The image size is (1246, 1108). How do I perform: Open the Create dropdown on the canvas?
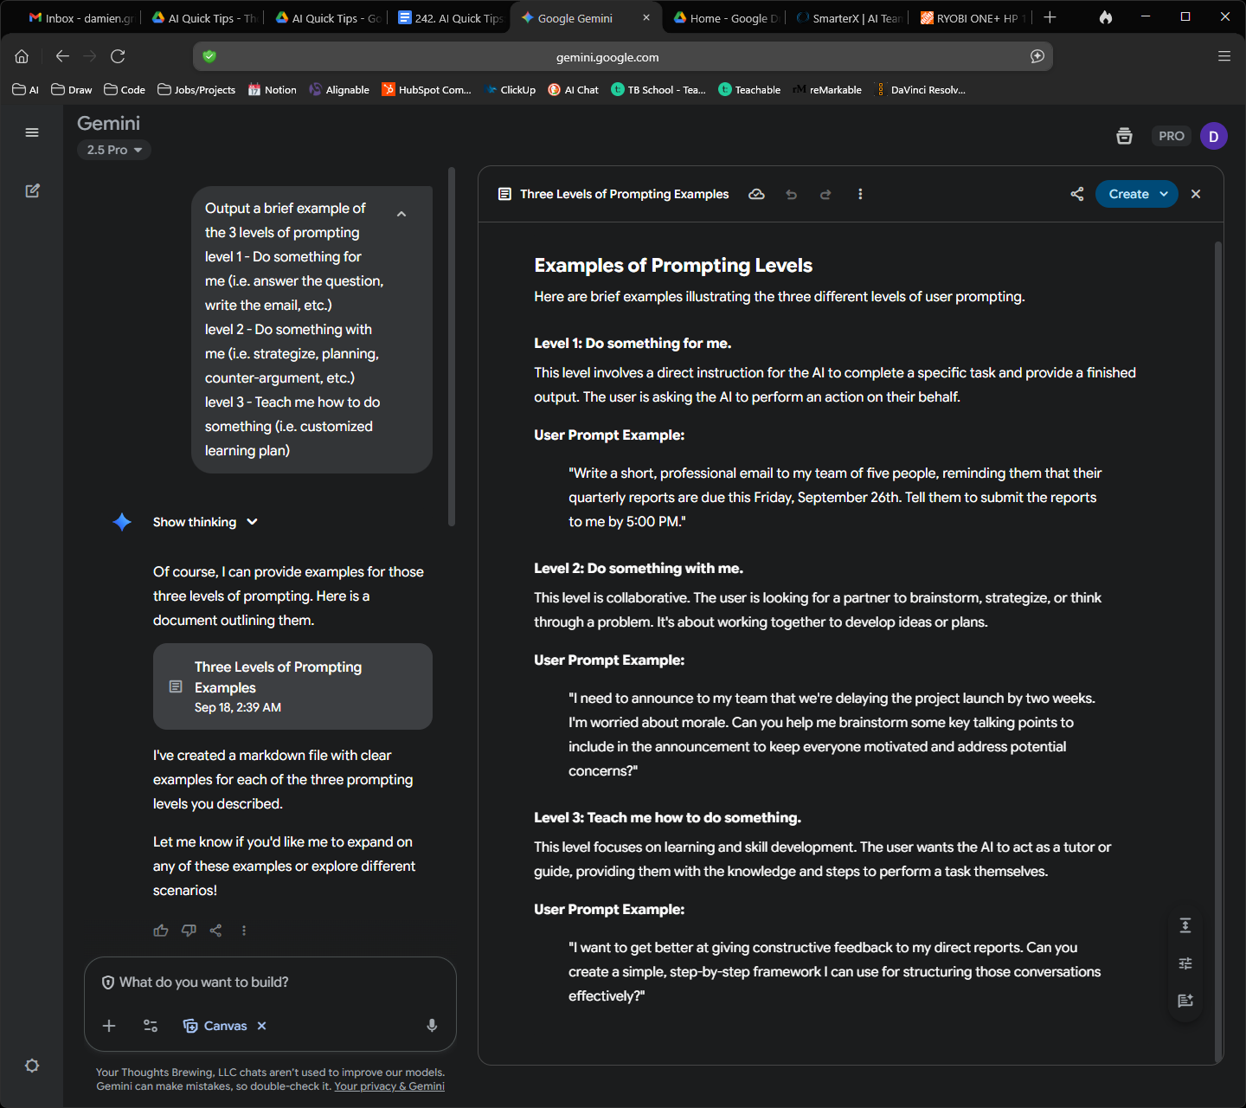[1136, 194]
